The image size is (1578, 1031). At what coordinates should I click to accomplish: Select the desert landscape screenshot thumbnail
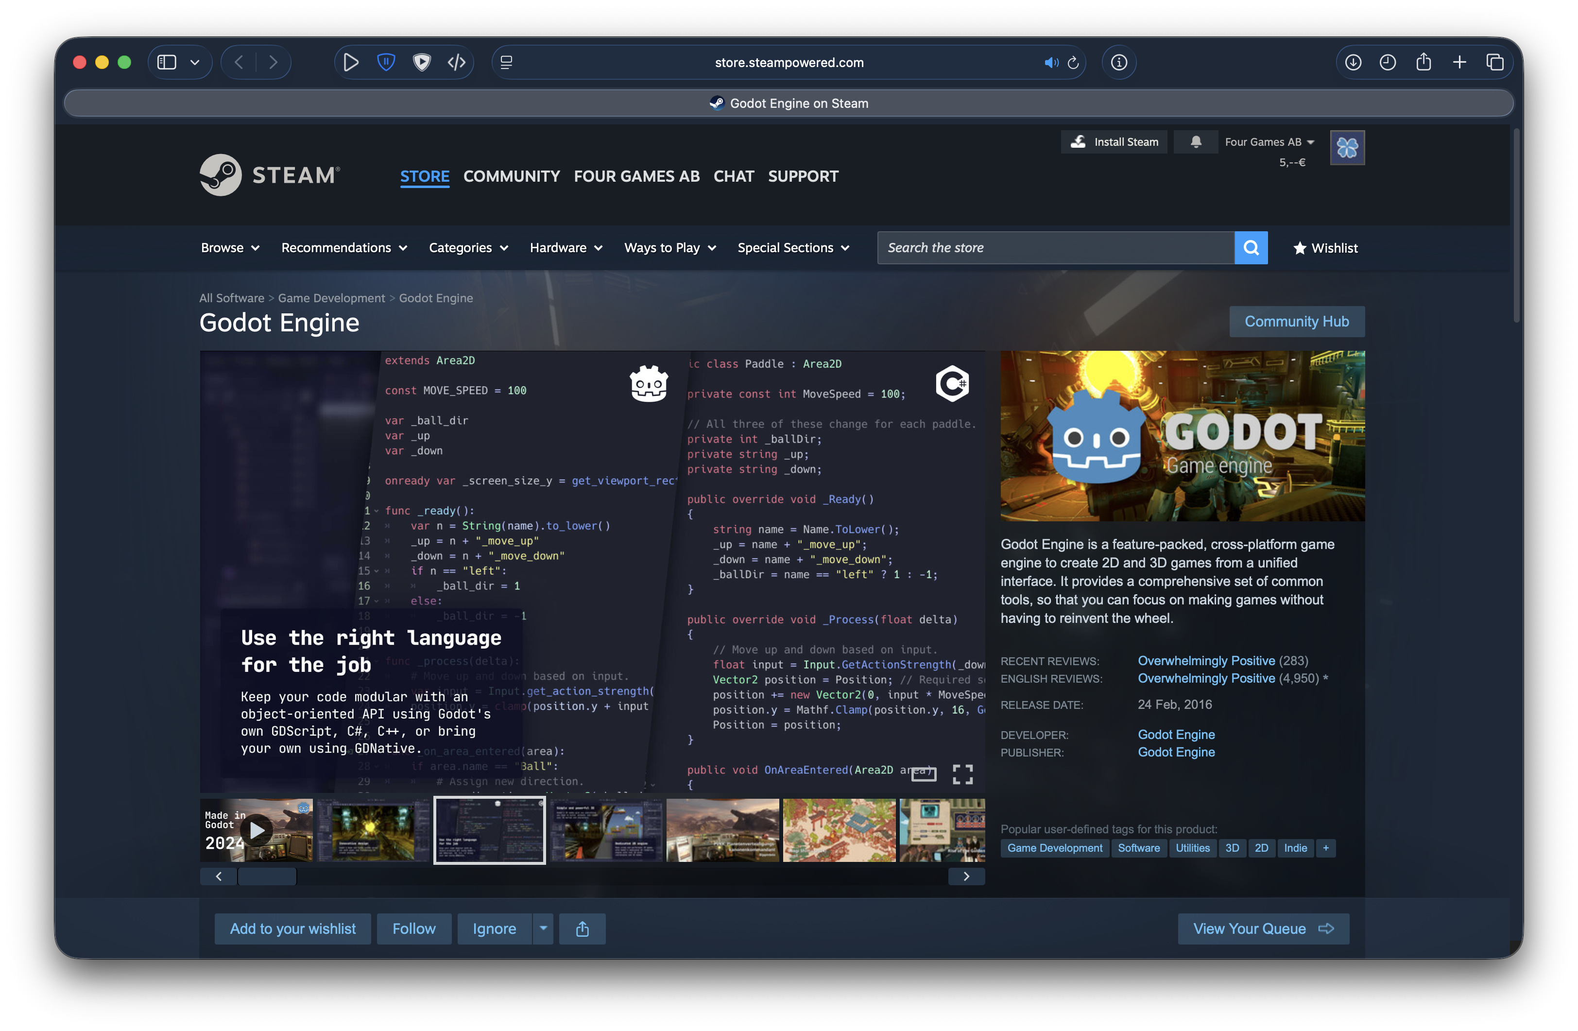click(x=723, y=830)
